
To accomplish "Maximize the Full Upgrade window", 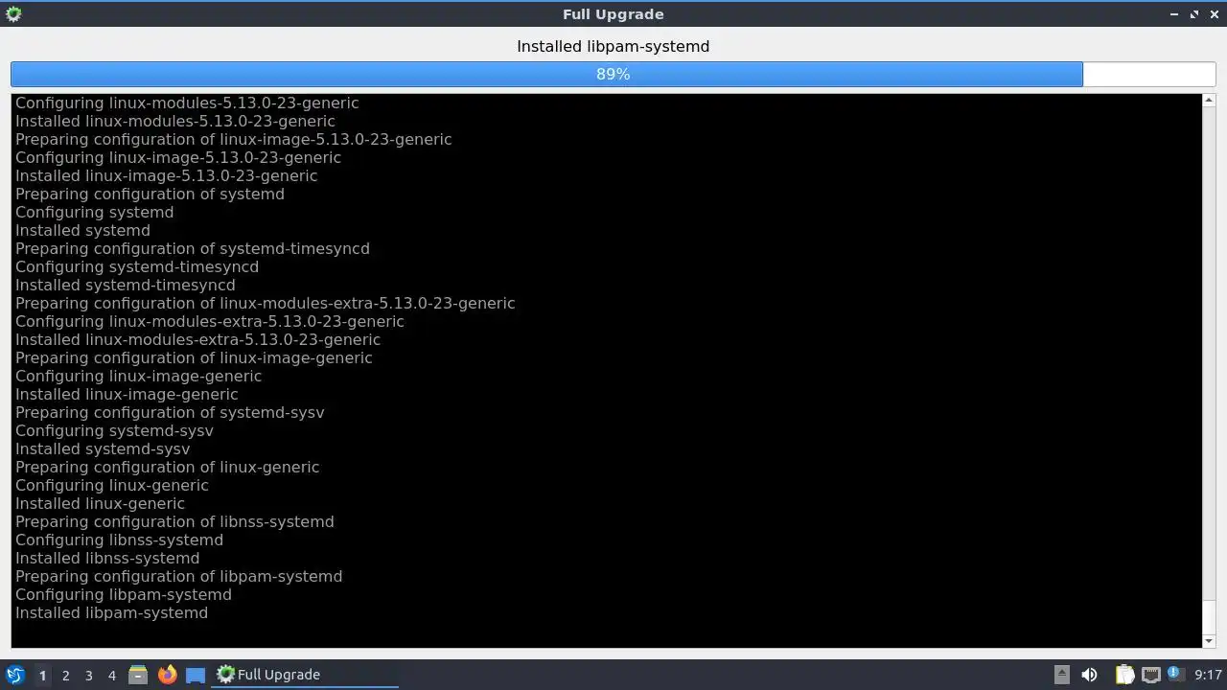I will pos(1194,14).
